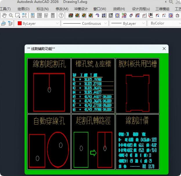Click the second green block icon
Viewport: 181px width, 176px height.
(77, 15)
